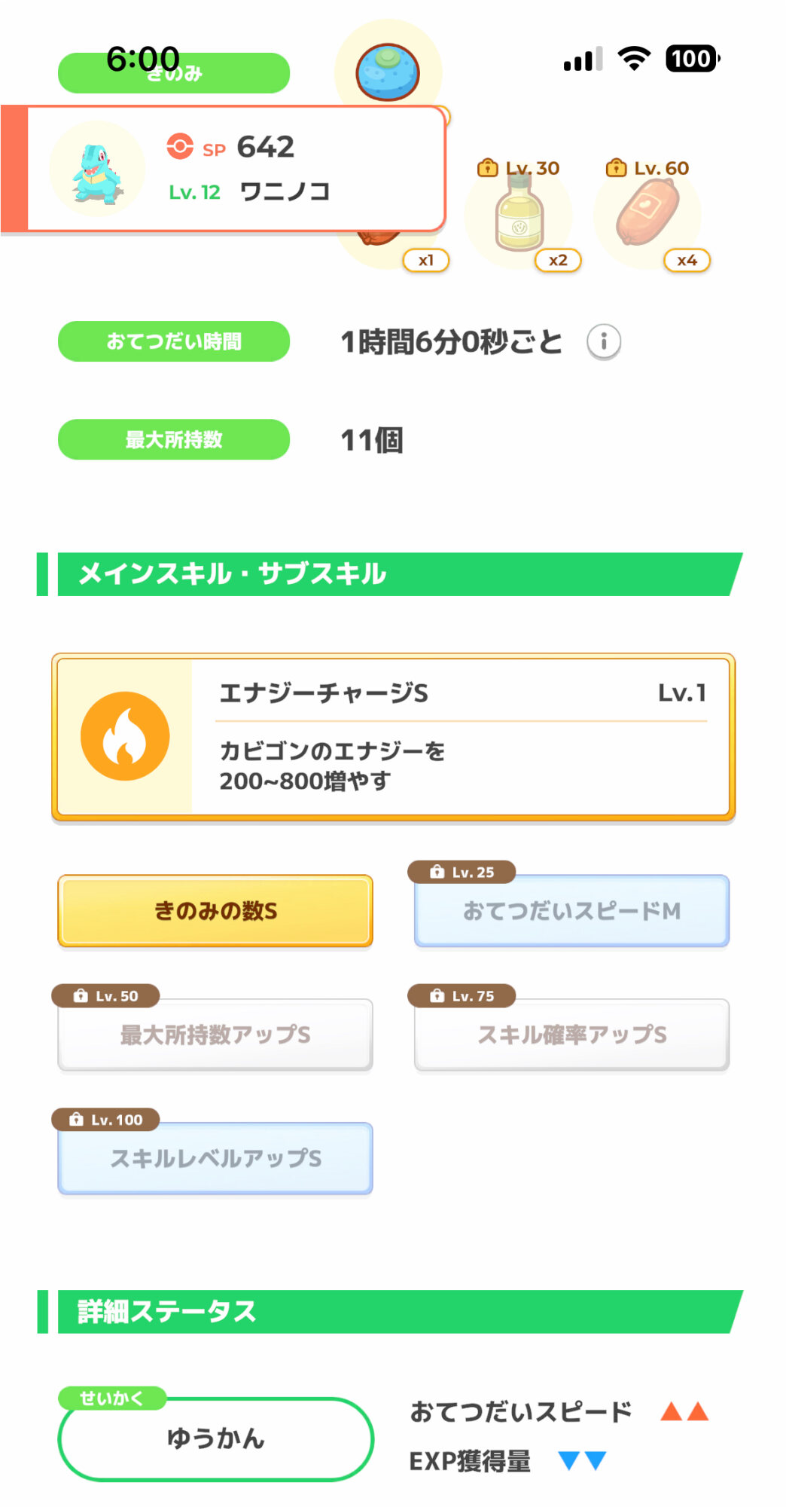Tap the locked 最大所持数アップS sub skill
This screenshot has width=786, height=1507.
(215, 1035)
